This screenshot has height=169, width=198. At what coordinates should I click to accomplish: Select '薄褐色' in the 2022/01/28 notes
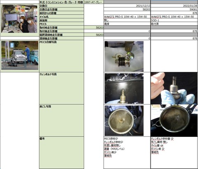pyautogui.click(x=155, y=152)
